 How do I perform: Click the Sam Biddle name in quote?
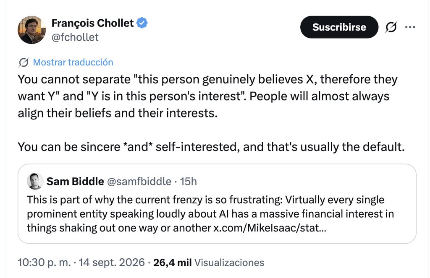point(75,181)
